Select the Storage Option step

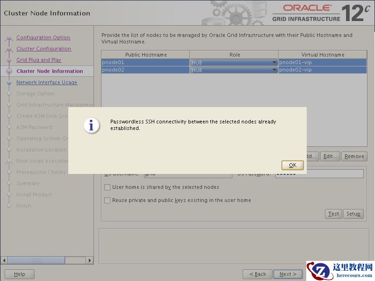pos(35,94)
